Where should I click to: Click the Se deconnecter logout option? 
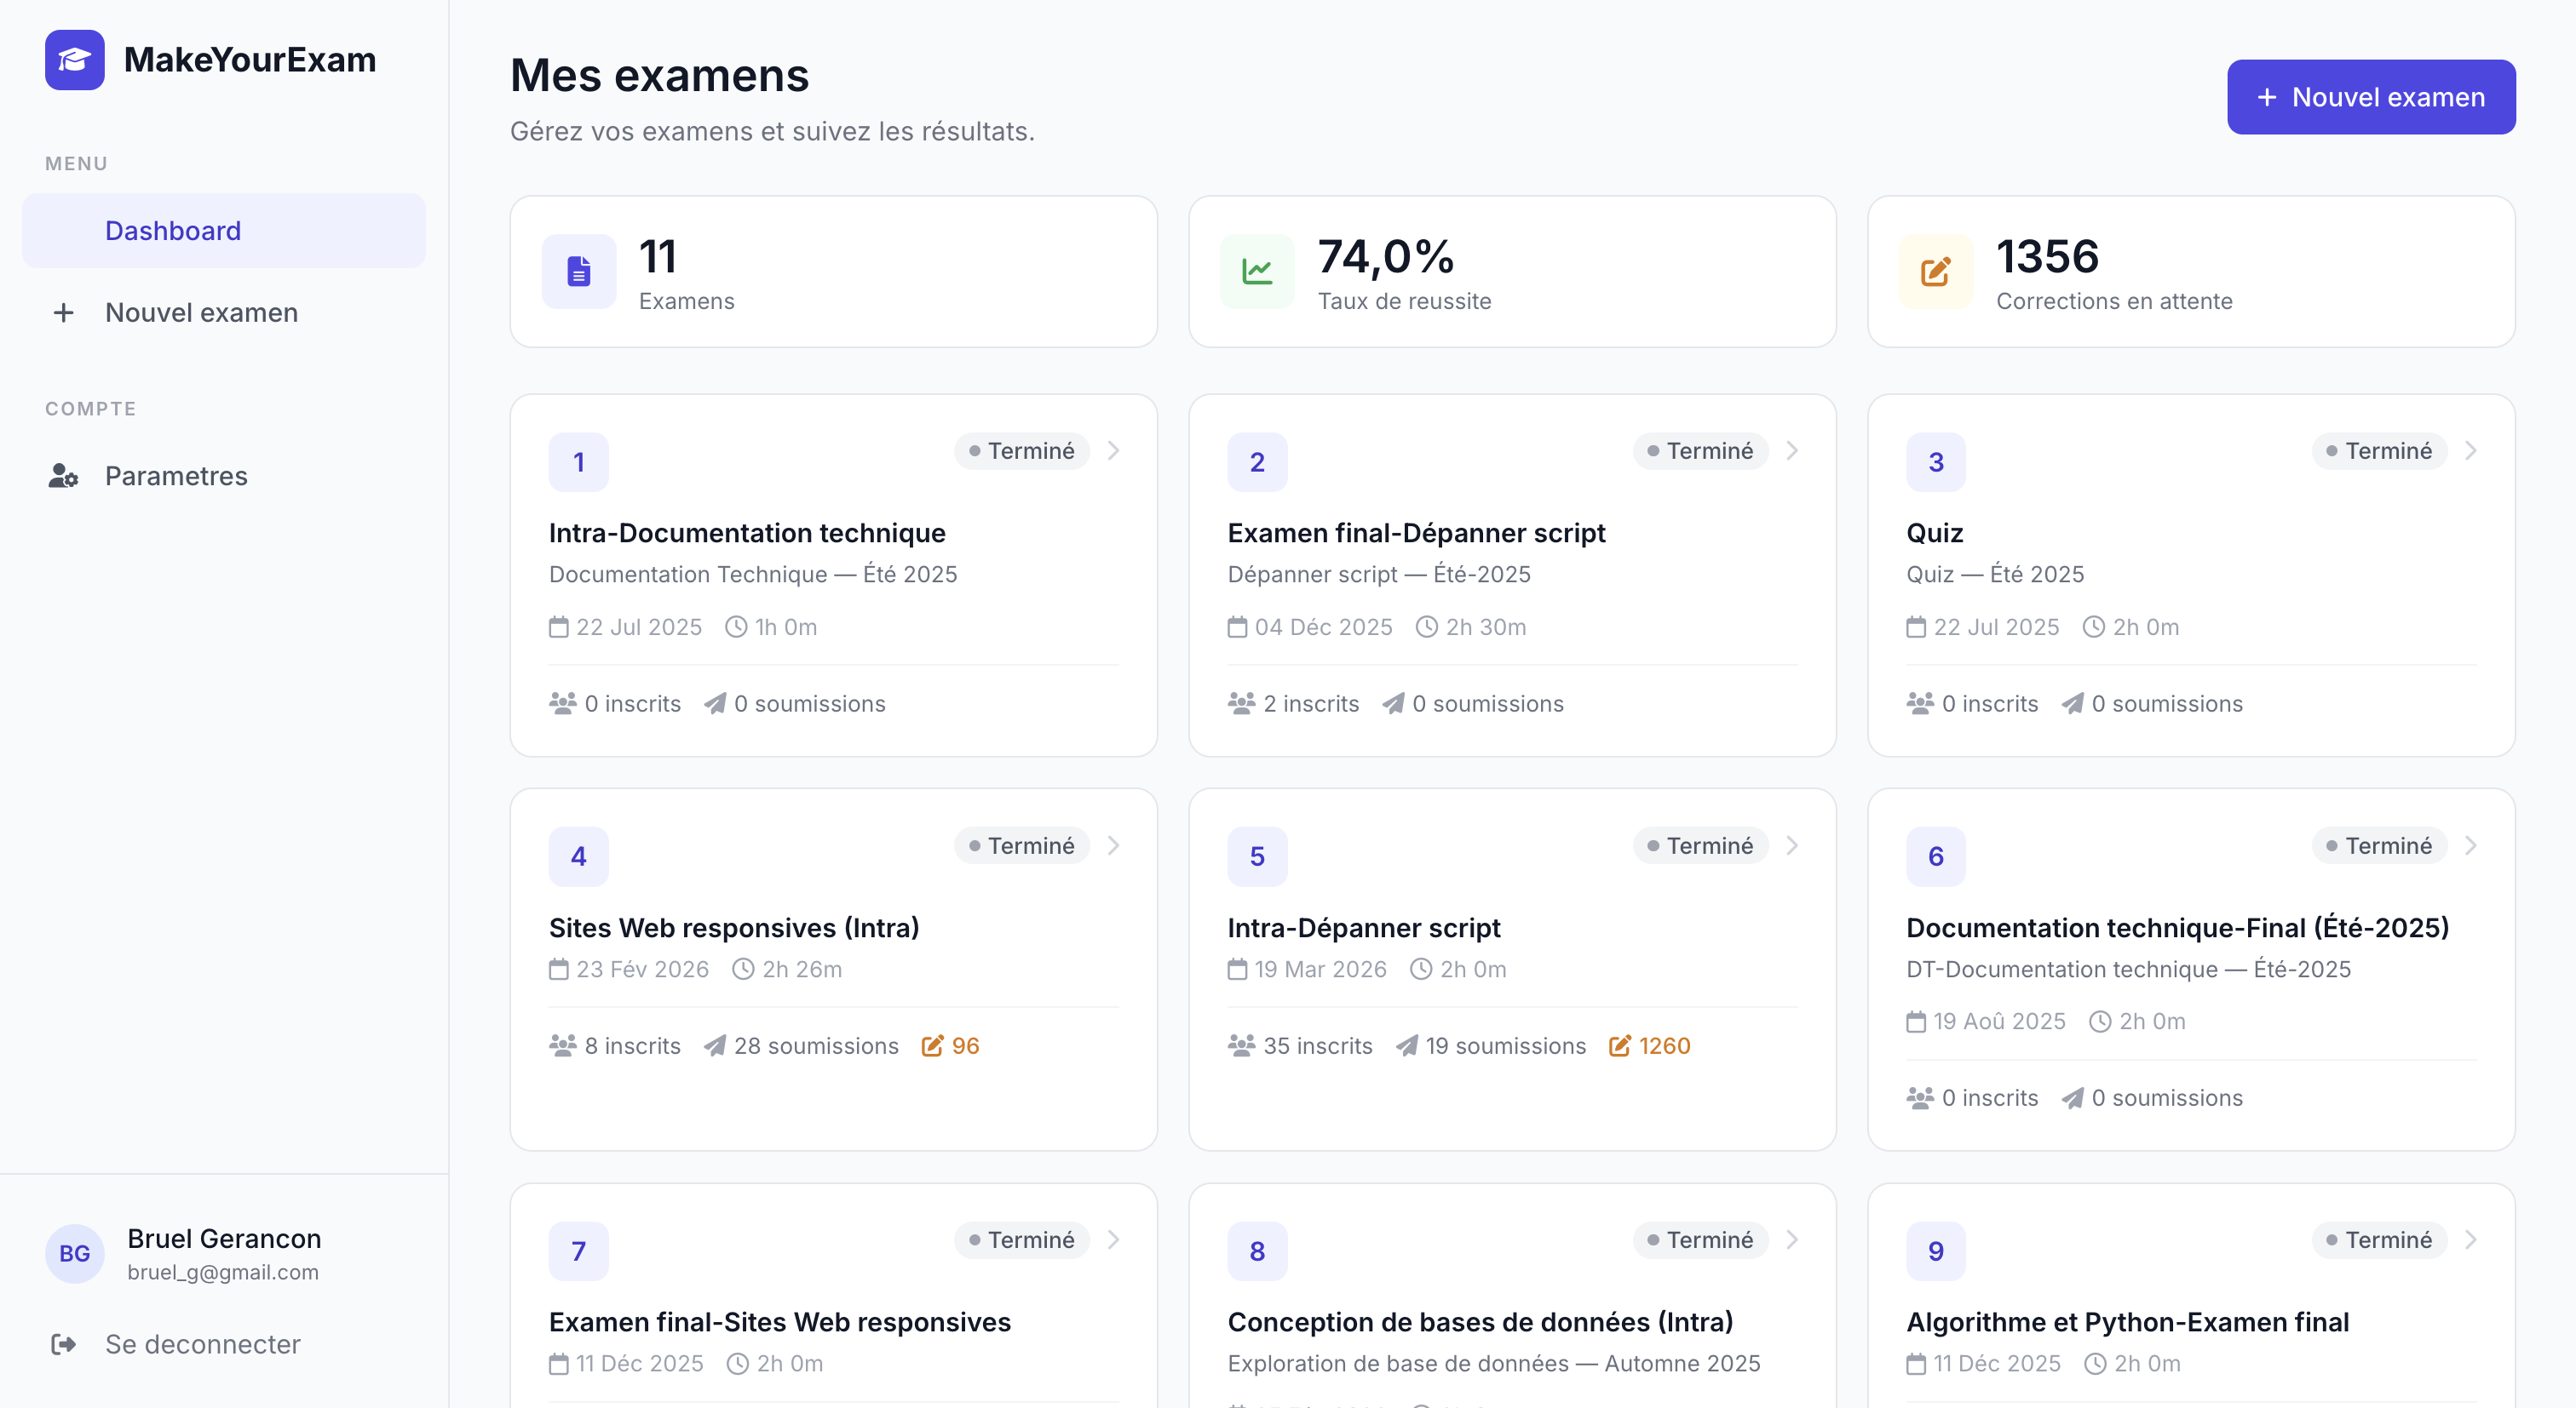pyautogui.click(x=223, y=1344)
